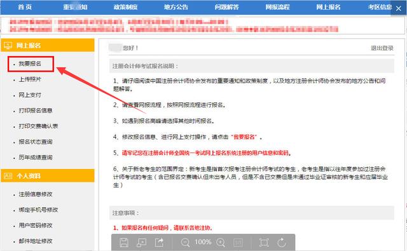Click the 100% zoom level text
Screen dimensions: 407x251
pos(203,242)
